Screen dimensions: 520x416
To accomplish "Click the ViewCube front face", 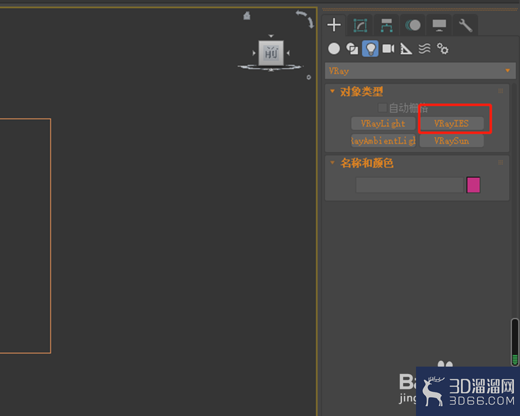I will click(x=271, y=53).
